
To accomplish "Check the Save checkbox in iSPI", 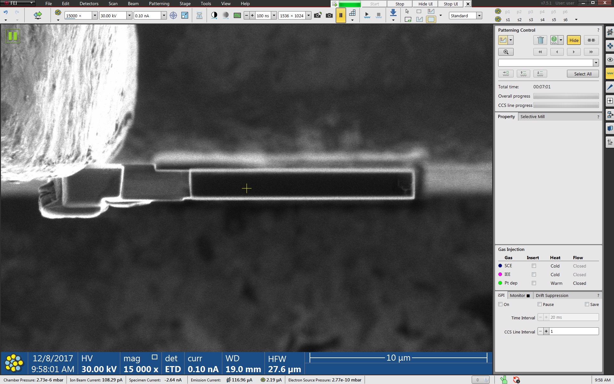I will pyautogui.click(x=587, y=304).
